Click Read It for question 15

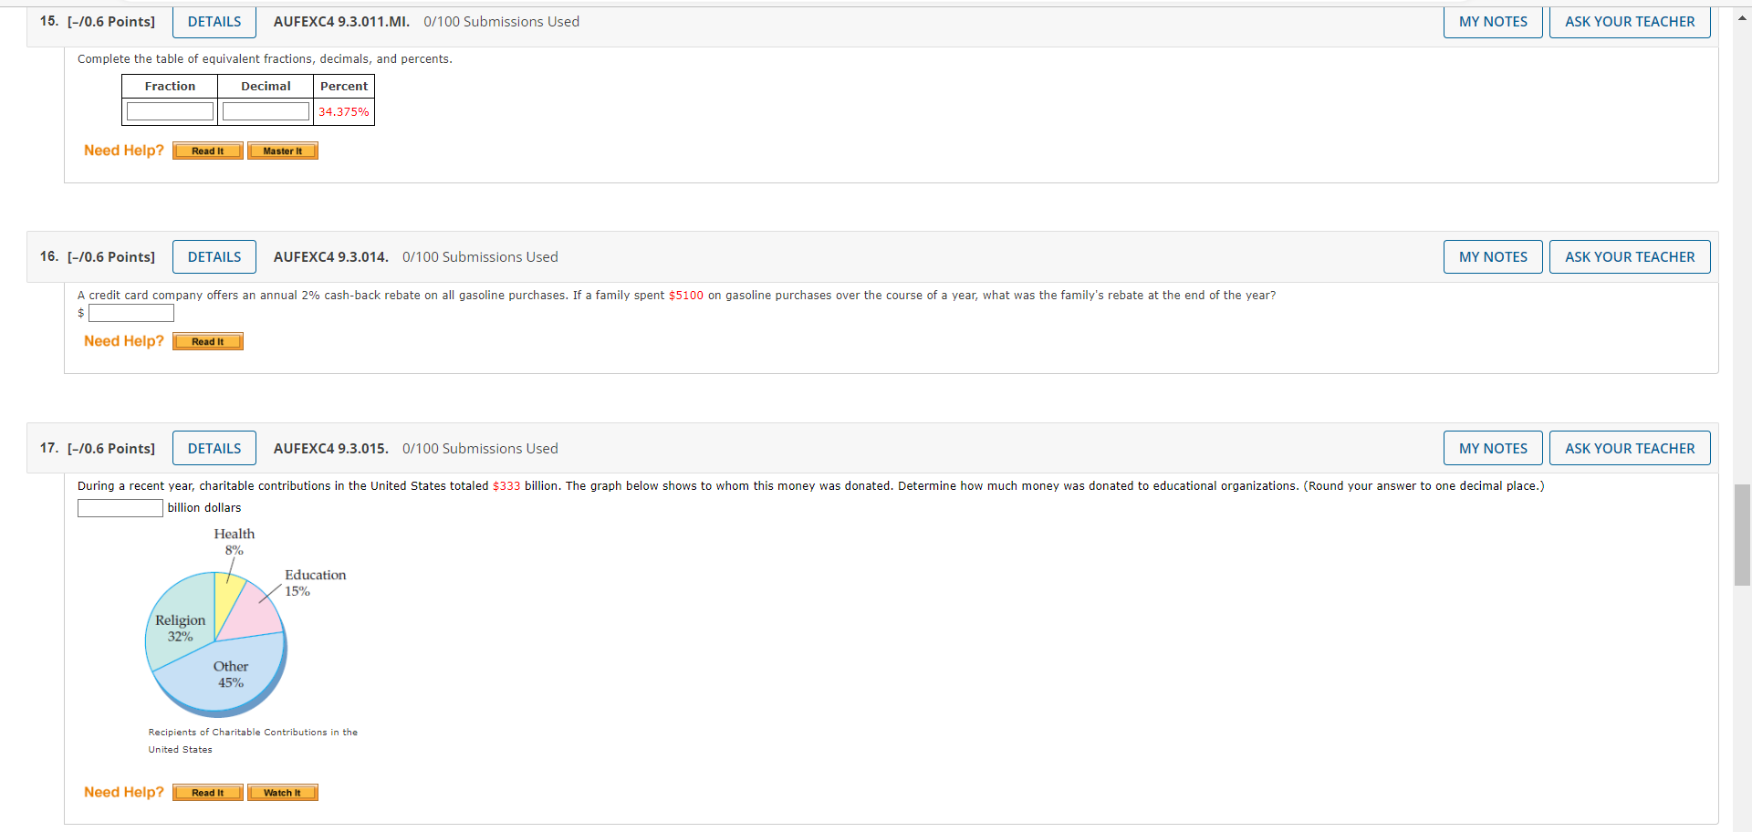point(208,151)
